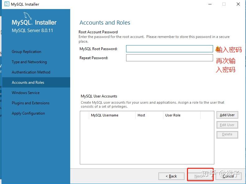Viewport: 246px width, 184px height.
Task: Go back with the Back button
Action: (171, 176)
